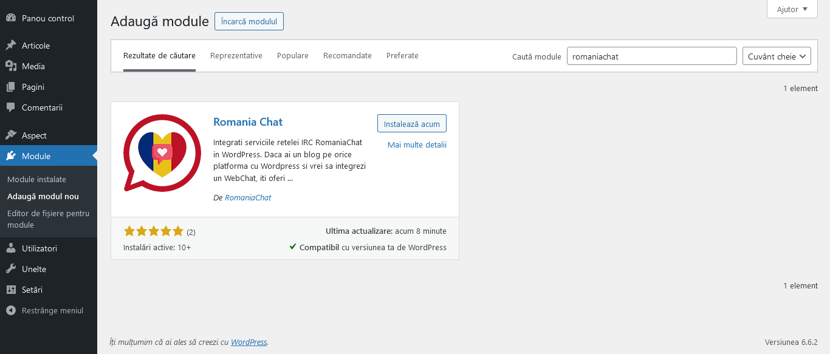Open the WordPress footer link

[249, 342]
